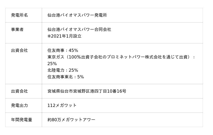Click the 出資会社 label beside the address
The height and width of the screenshot is (135, 213).
point(19,91)
